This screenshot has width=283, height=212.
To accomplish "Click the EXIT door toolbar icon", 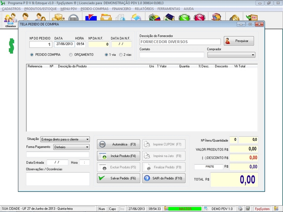I will tap(252, 17).
